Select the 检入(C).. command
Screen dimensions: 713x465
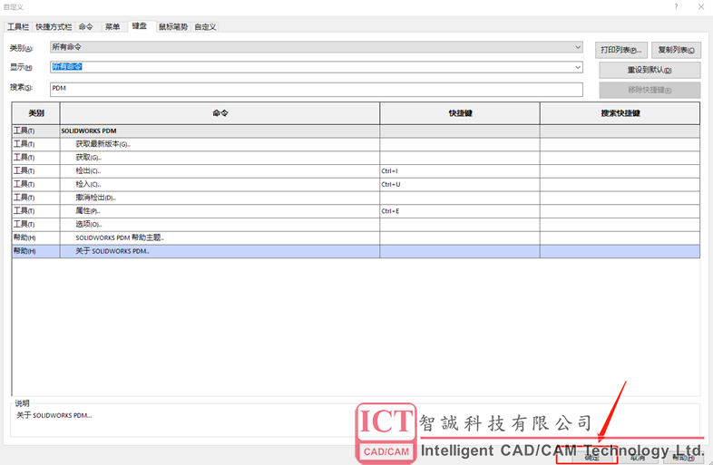tap(220, 184)
